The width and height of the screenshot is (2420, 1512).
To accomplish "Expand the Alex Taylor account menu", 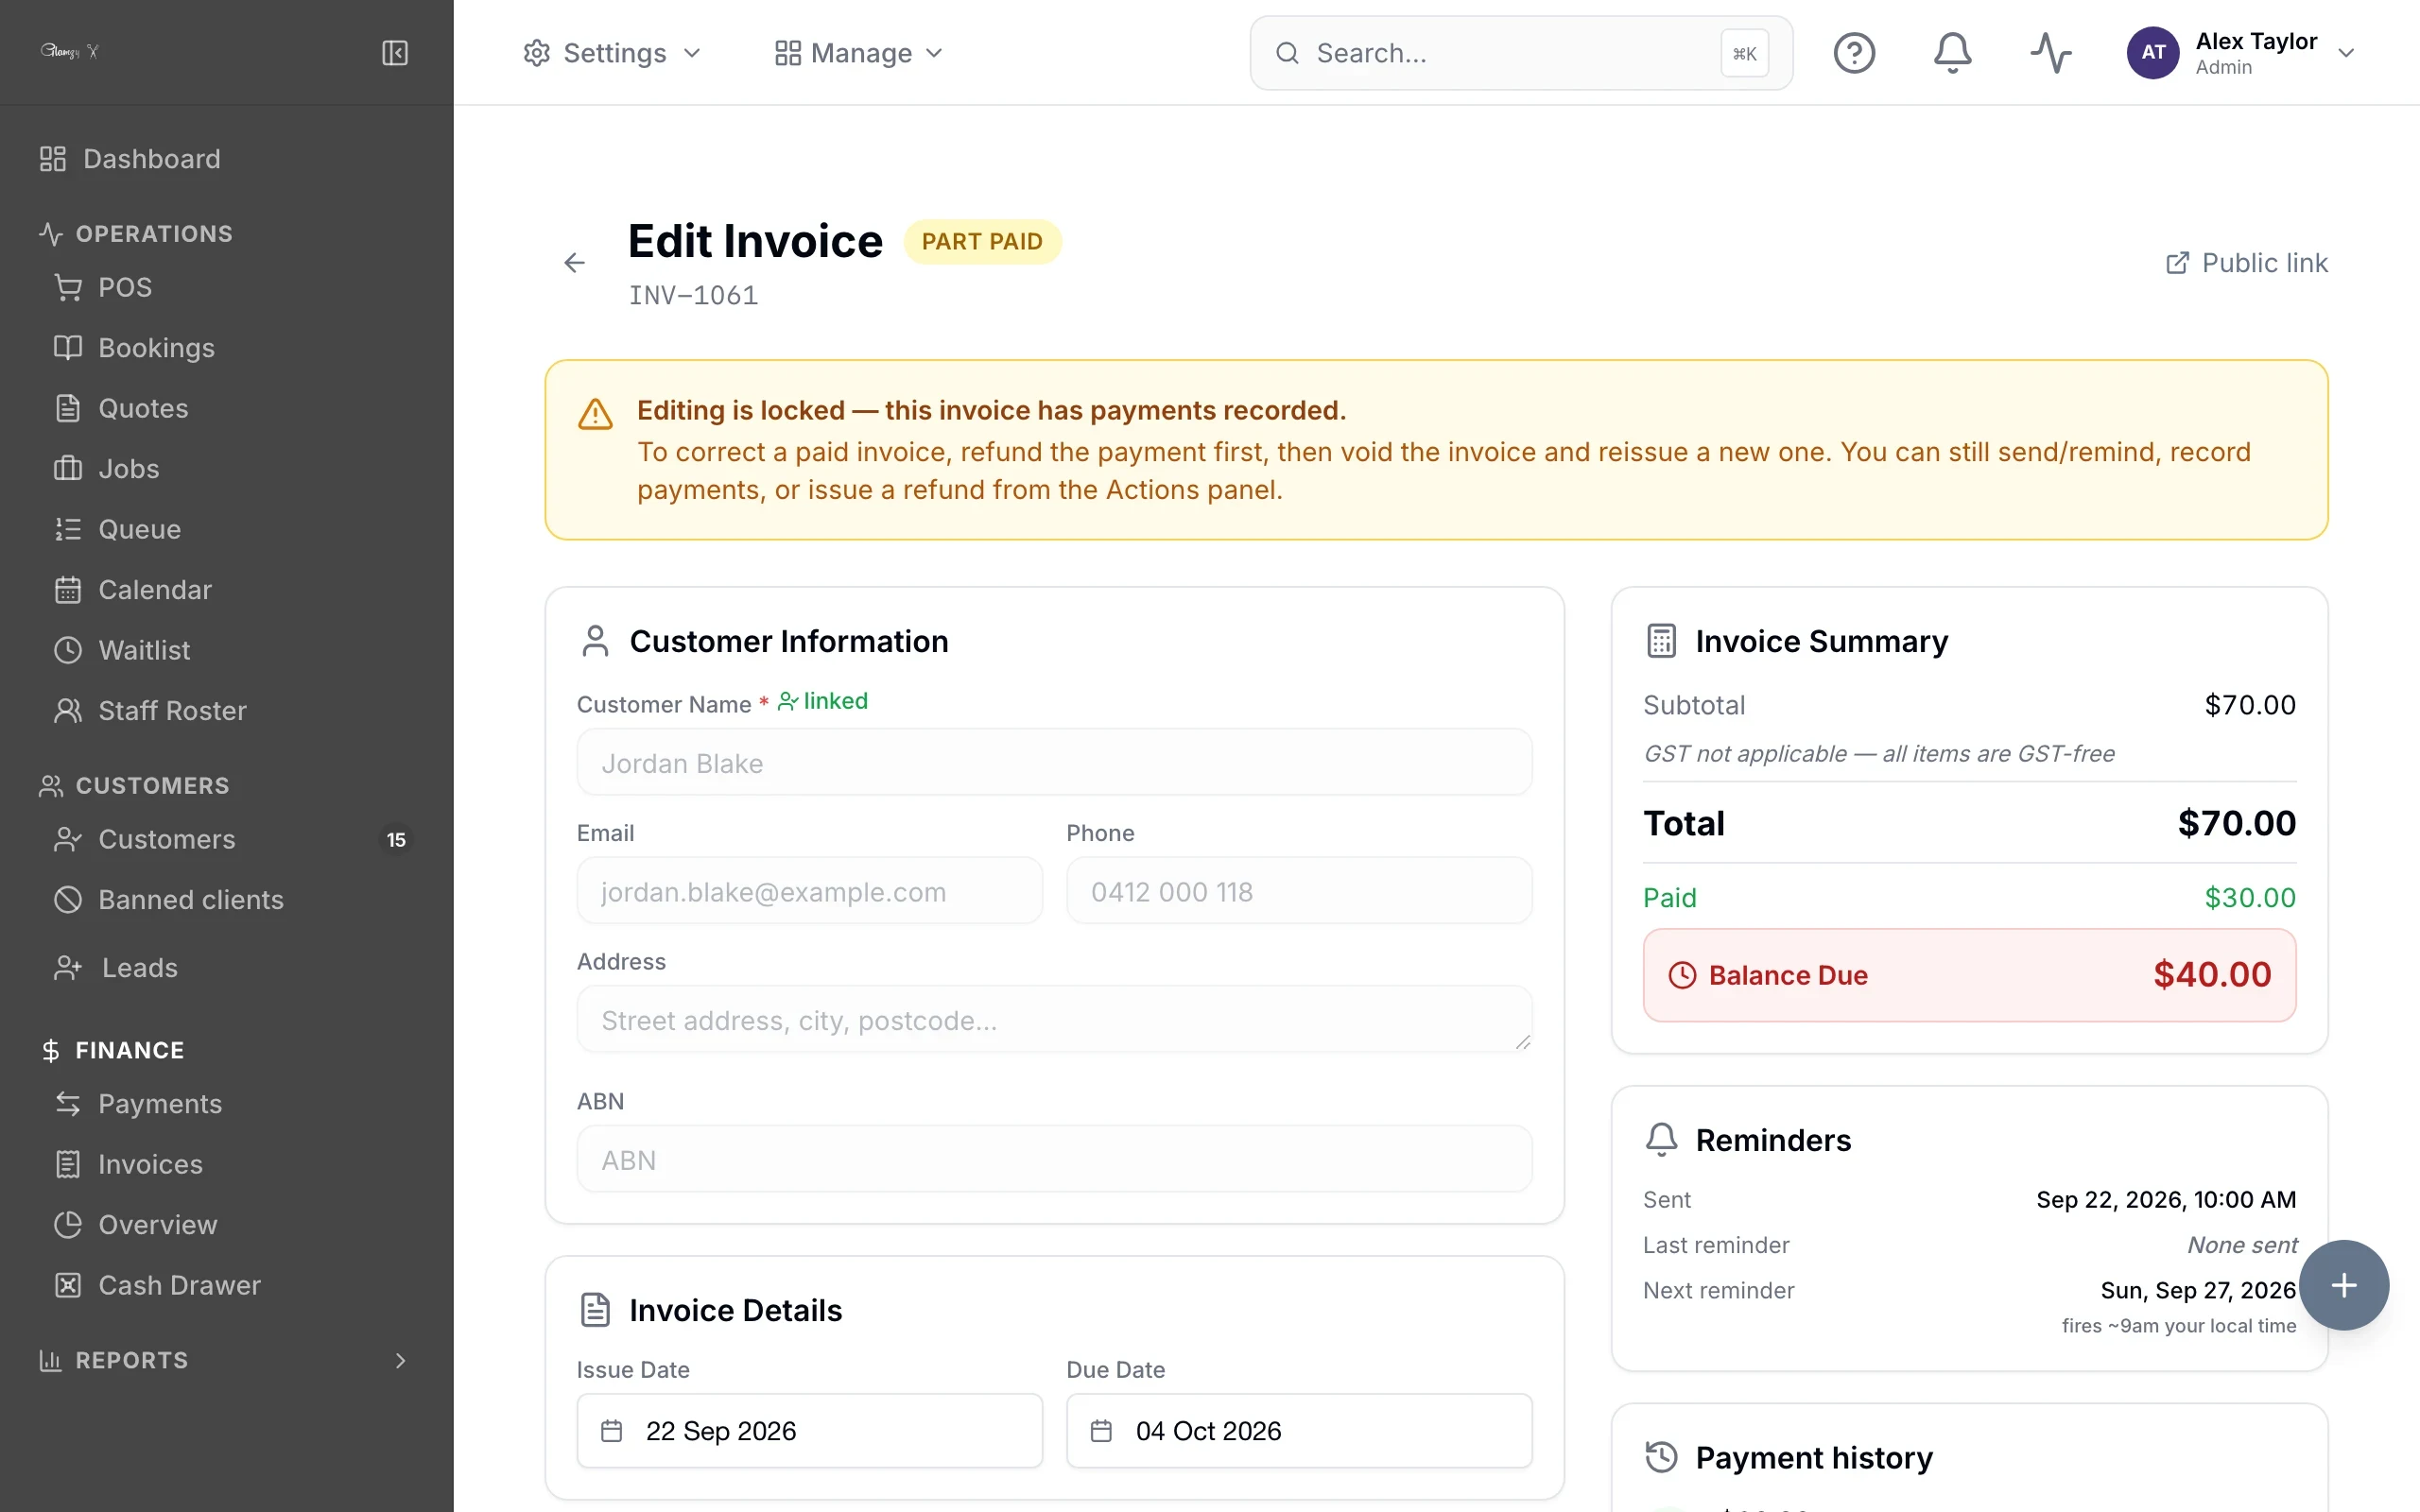I will (2243, 53).
